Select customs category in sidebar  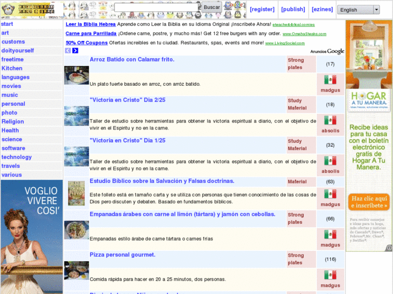pos(13,42)
